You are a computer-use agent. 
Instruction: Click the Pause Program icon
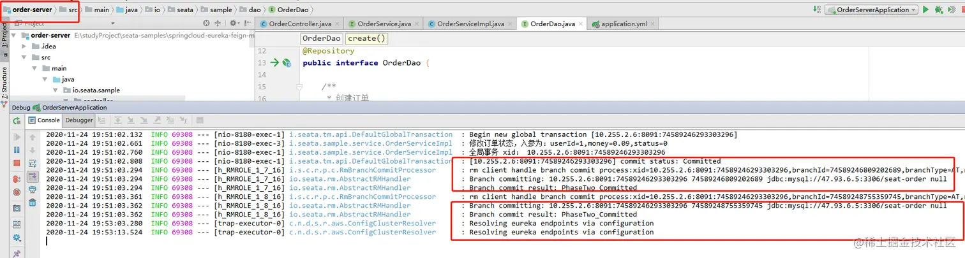[x=17, y=150]
